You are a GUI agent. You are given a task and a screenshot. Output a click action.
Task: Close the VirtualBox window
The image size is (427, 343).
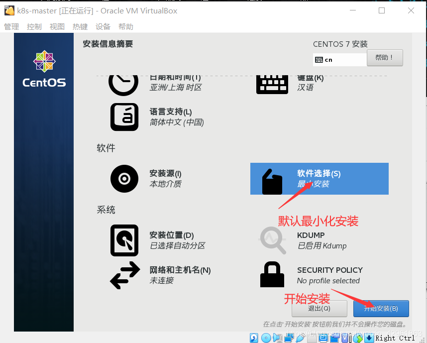pyautogui.click(x=411, y=10)
